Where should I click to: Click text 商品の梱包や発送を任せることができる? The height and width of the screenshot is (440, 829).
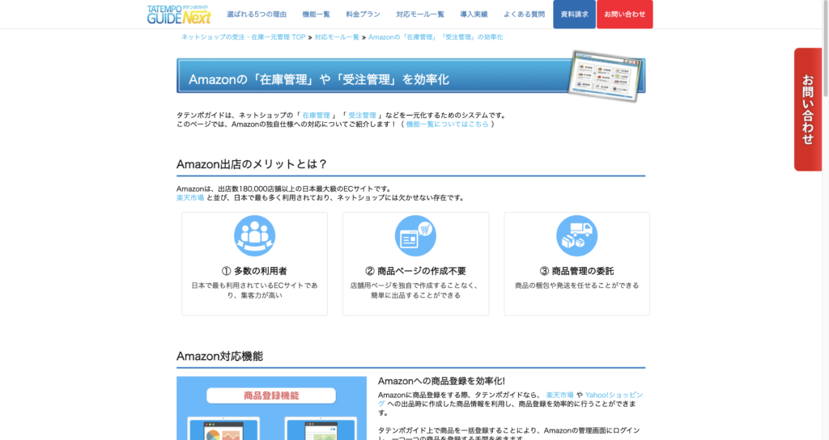pyautogui.click(x=576, y=286)
